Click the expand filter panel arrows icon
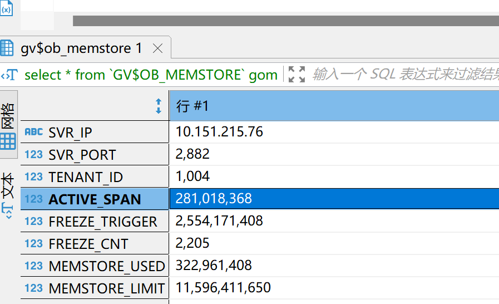The width and height of the screenshot is (499, 304). tap(297, 75)
